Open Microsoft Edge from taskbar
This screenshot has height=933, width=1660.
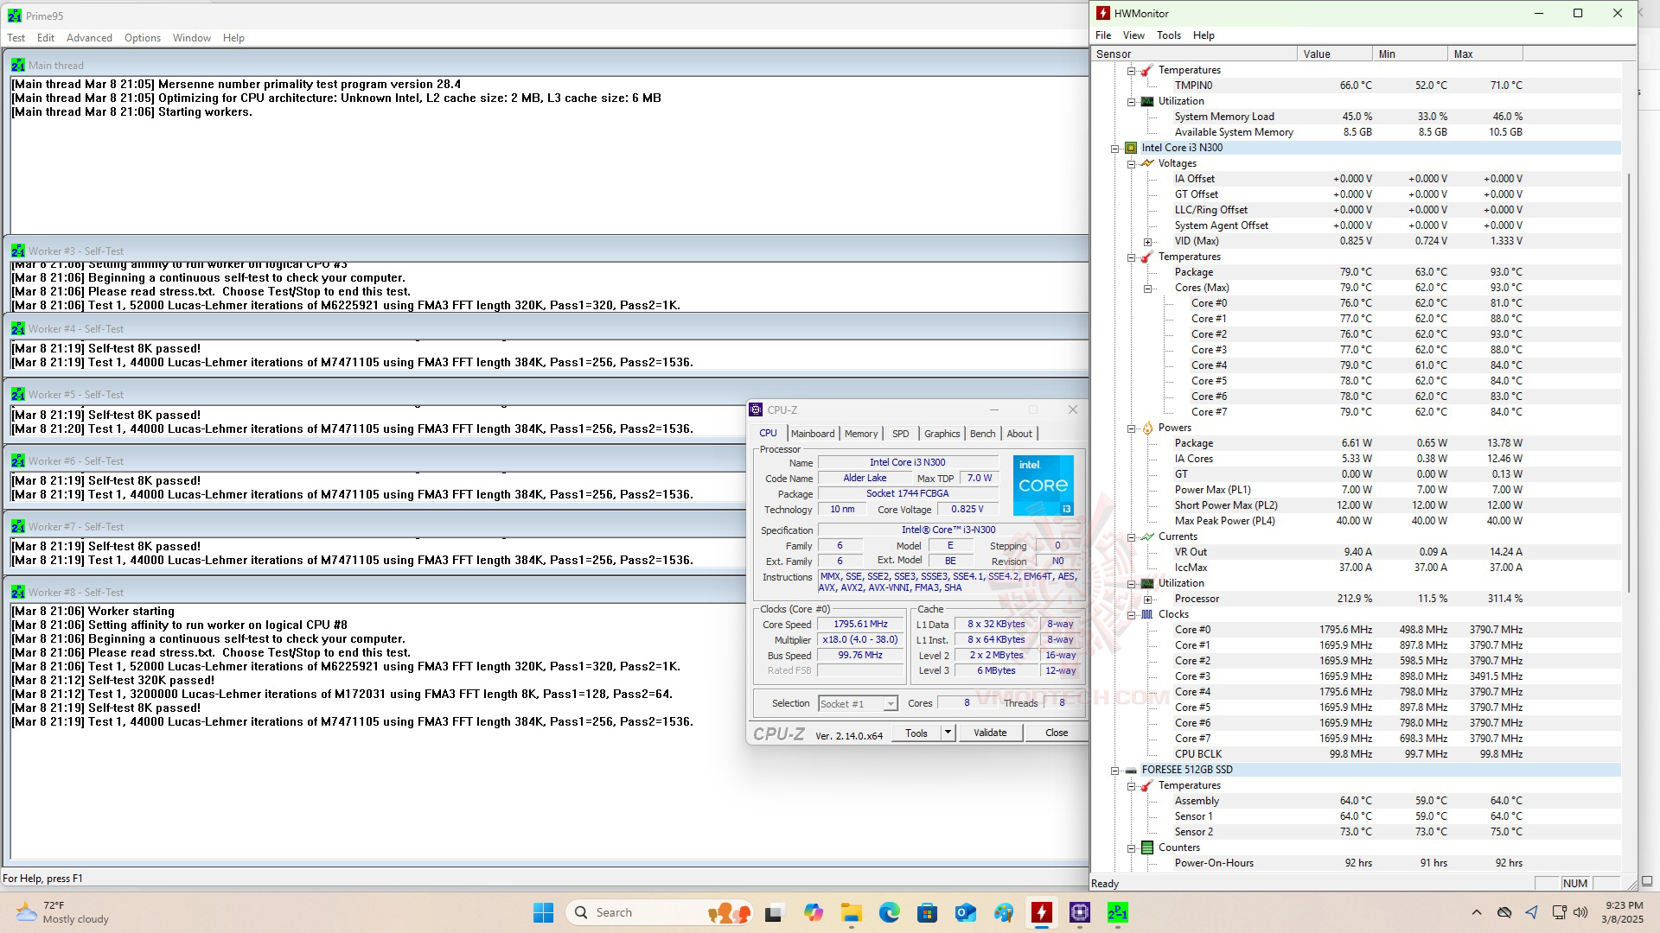[x=889, y=912]
